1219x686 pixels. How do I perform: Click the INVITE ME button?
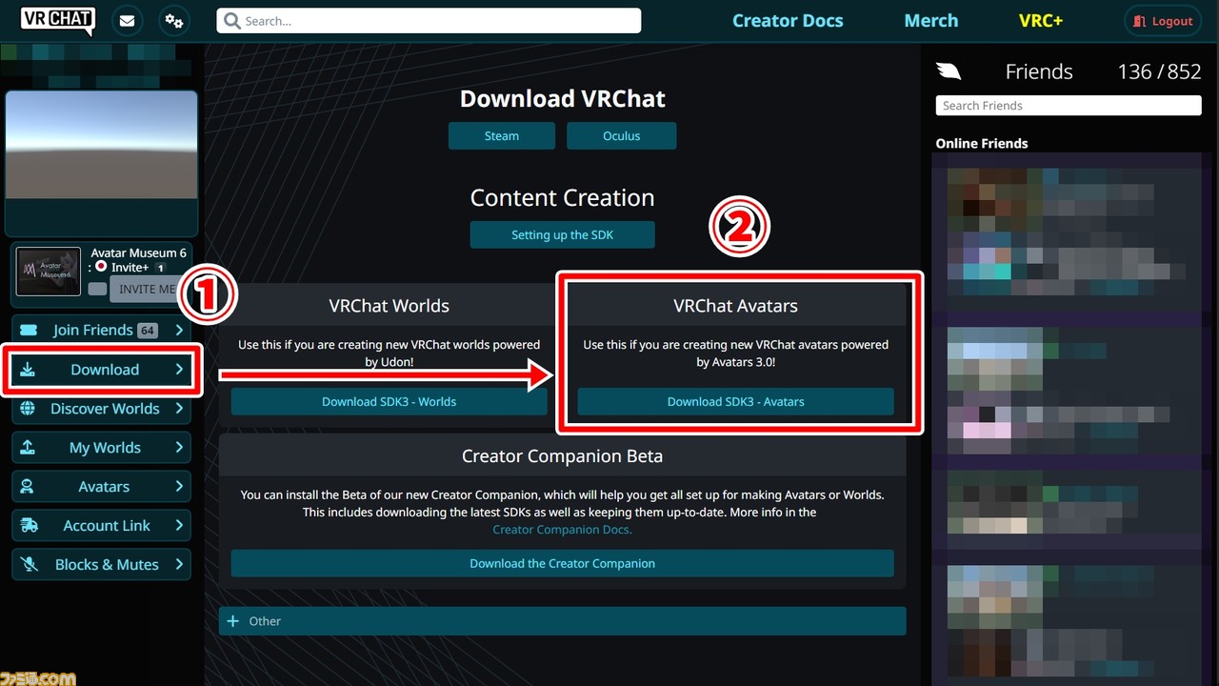[147, 289]
